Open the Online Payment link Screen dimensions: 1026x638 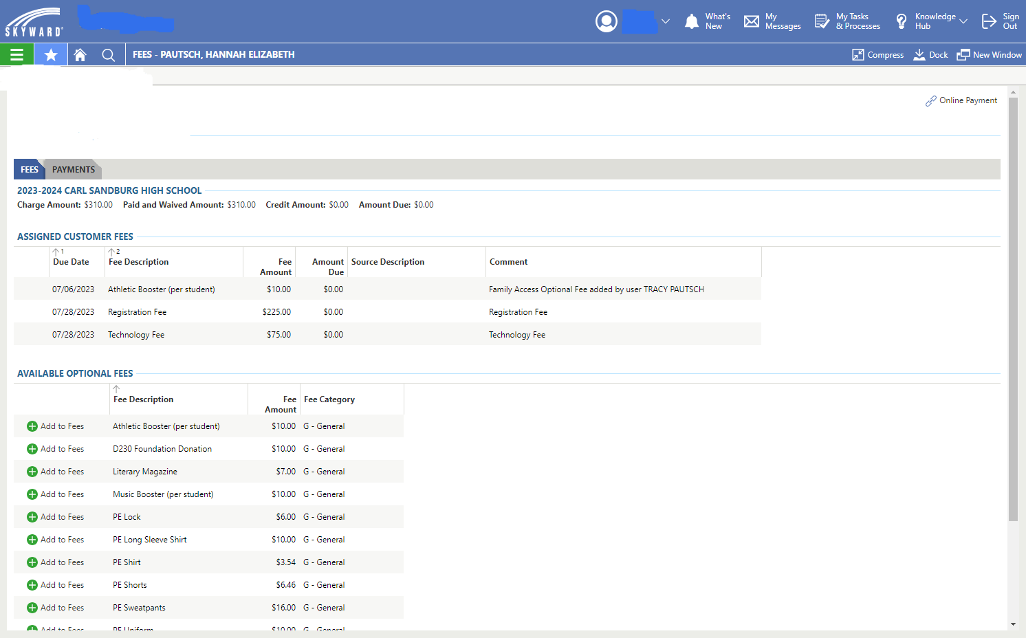(x=961, y=100)
